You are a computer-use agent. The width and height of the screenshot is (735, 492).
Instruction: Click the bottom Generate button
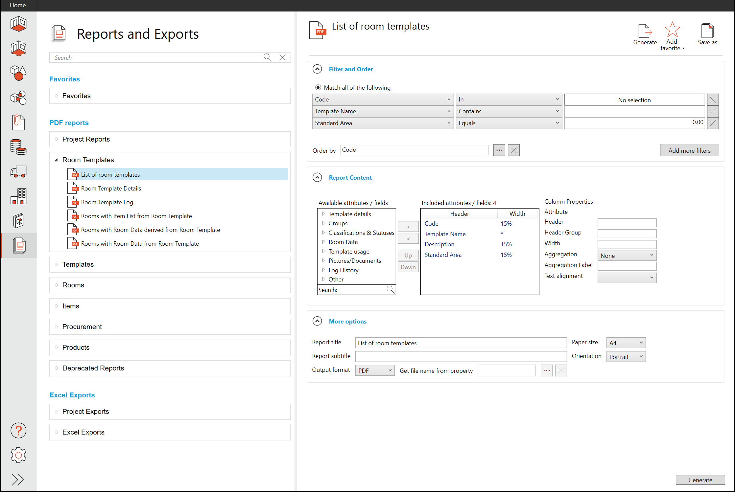(x=700, y=480)
